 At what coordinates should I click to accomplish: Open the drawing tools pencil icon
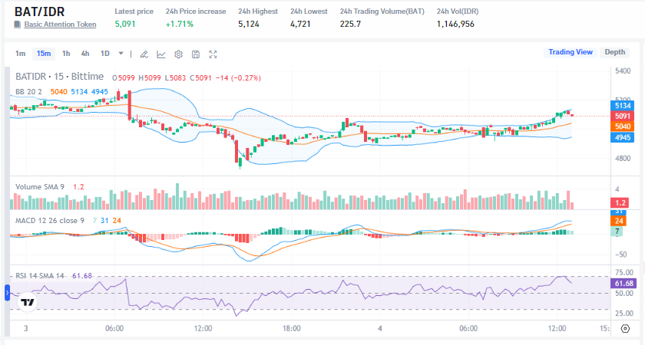point(144,54)
